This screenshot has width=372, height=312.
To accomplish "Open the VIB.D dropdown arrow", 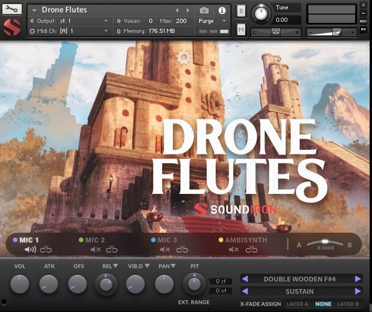I will (147, 266).
